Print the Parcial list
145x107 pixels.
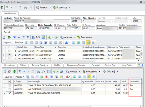point(56,37)
